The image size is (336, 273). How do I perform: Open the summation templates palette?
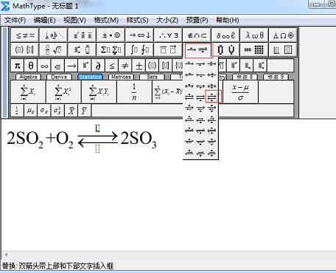point(111,50)
